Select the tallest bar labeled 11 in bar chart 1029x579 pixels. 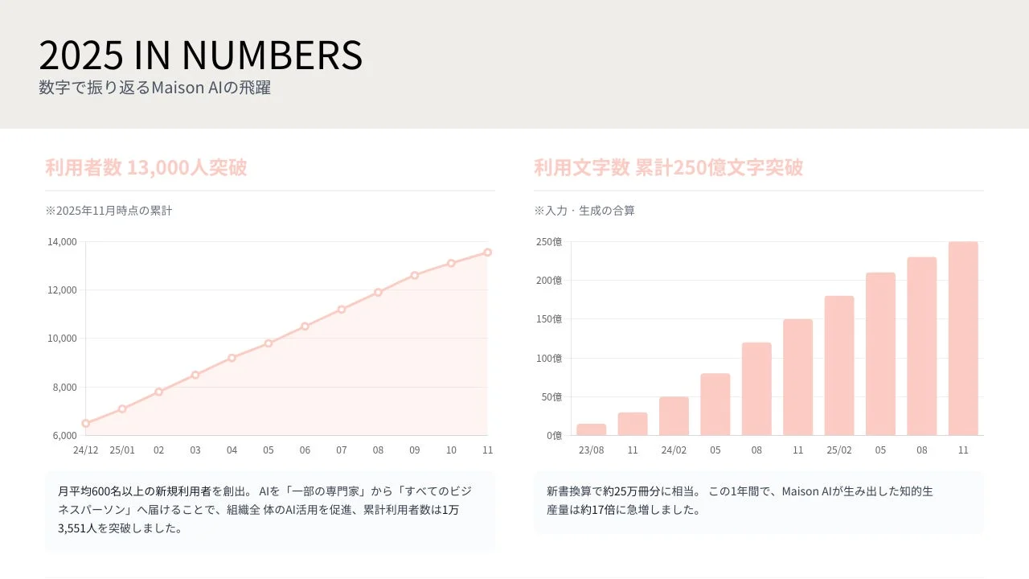tap(963, 338)
